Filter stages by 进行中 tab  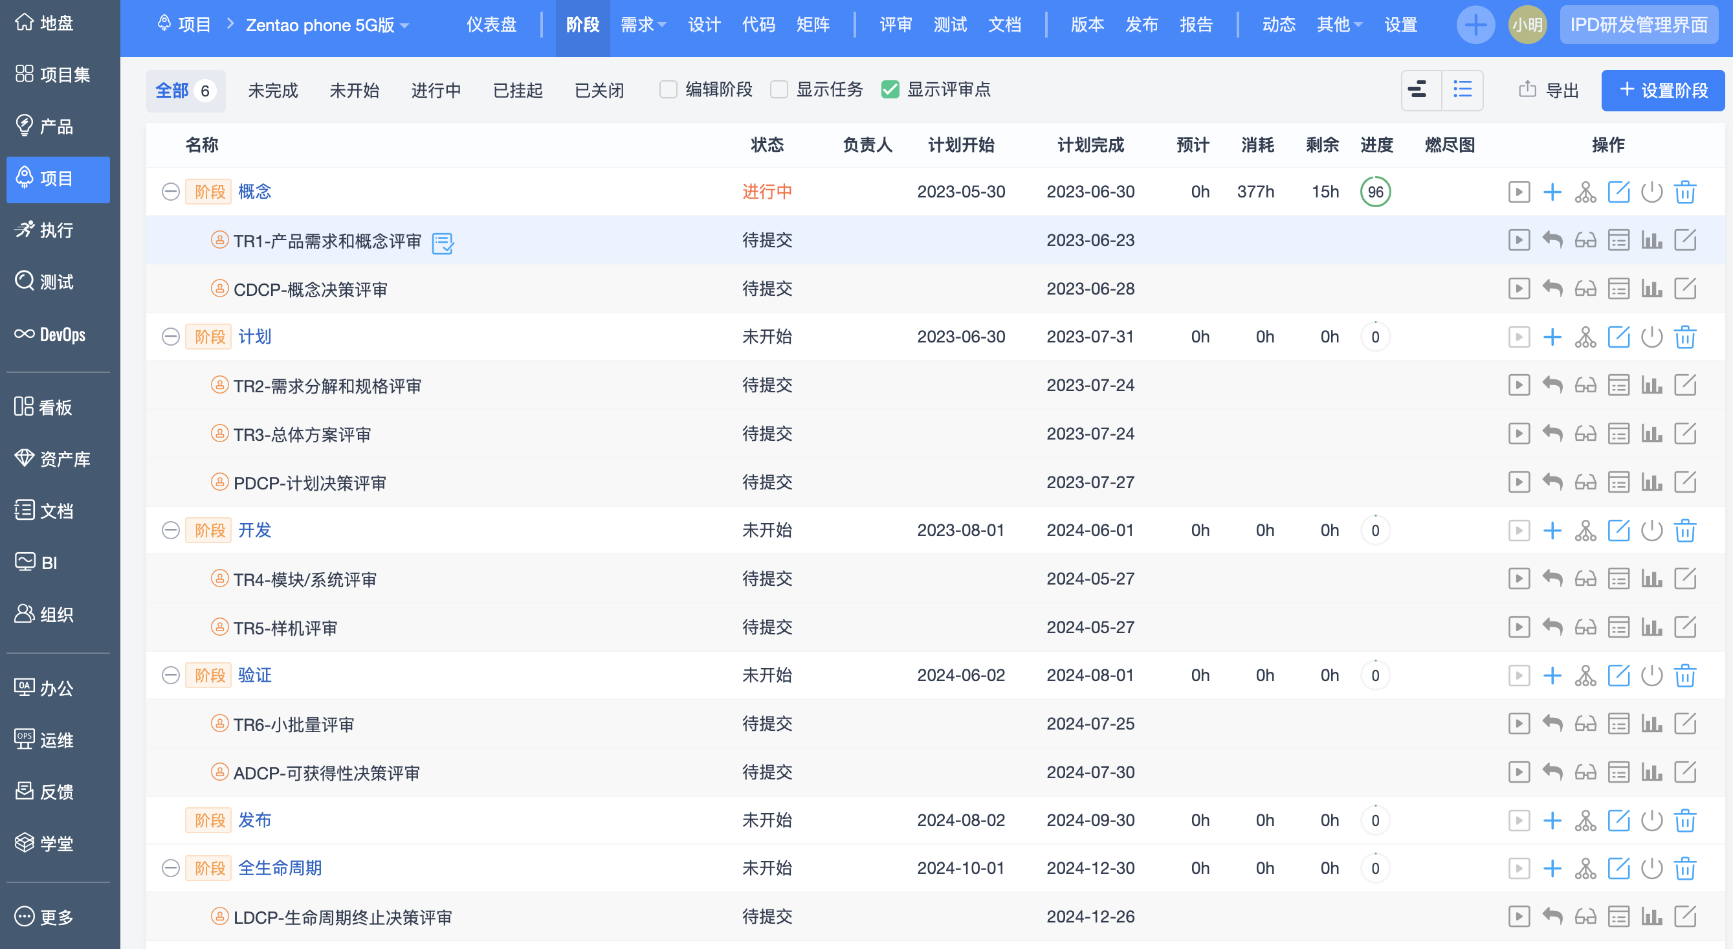point(436,90)
